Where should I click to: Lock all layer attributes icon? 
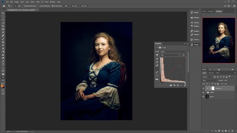(x=218, y=84)
